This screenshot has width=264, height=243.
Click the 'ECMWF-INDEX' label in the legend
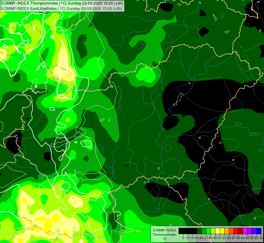(164, 230)
